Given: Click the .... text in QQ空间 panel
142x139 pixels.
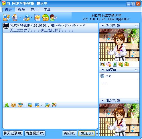Looking at the screenshot, I should point(104,83).
